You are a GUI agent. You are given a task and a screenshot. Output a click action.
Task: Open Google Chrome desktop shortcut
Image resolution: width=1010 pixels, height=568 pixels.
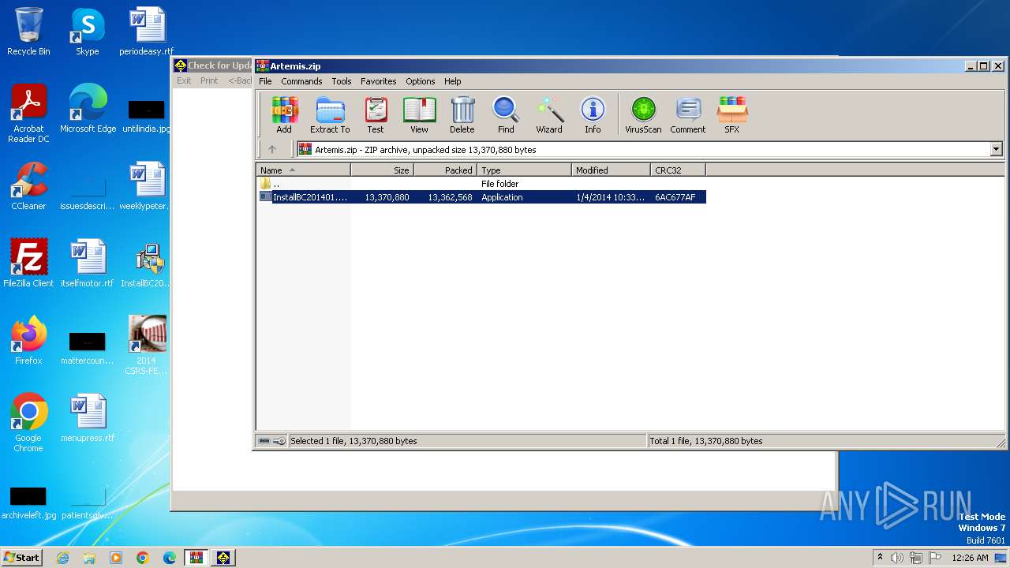click(x=28, y=423)
